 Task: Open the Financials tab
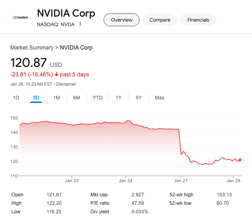coord(198,20)
